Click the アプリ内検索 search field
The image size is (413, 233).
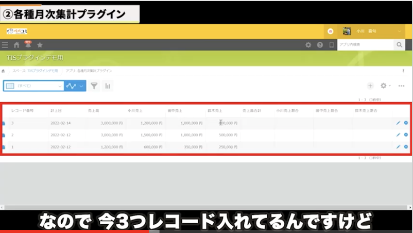pyautogui.click(x=365, y=45)
